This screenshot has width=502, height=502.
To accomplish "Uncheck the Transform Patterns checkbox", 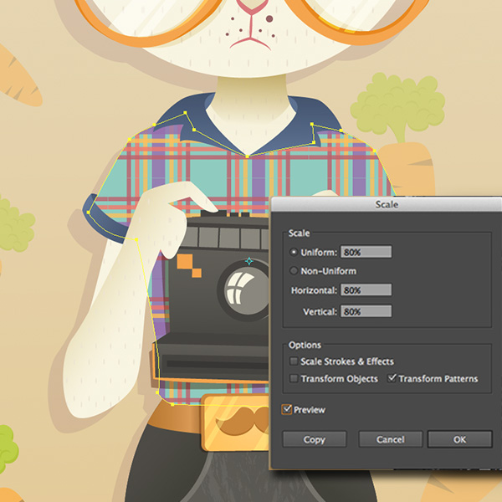I will coord(392,378).
